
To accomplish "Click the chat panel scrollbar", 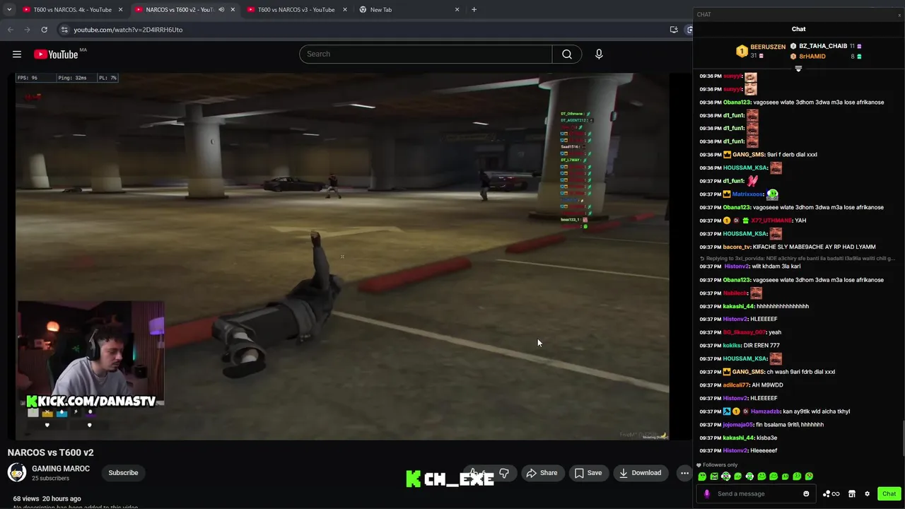I will (903, 438).
